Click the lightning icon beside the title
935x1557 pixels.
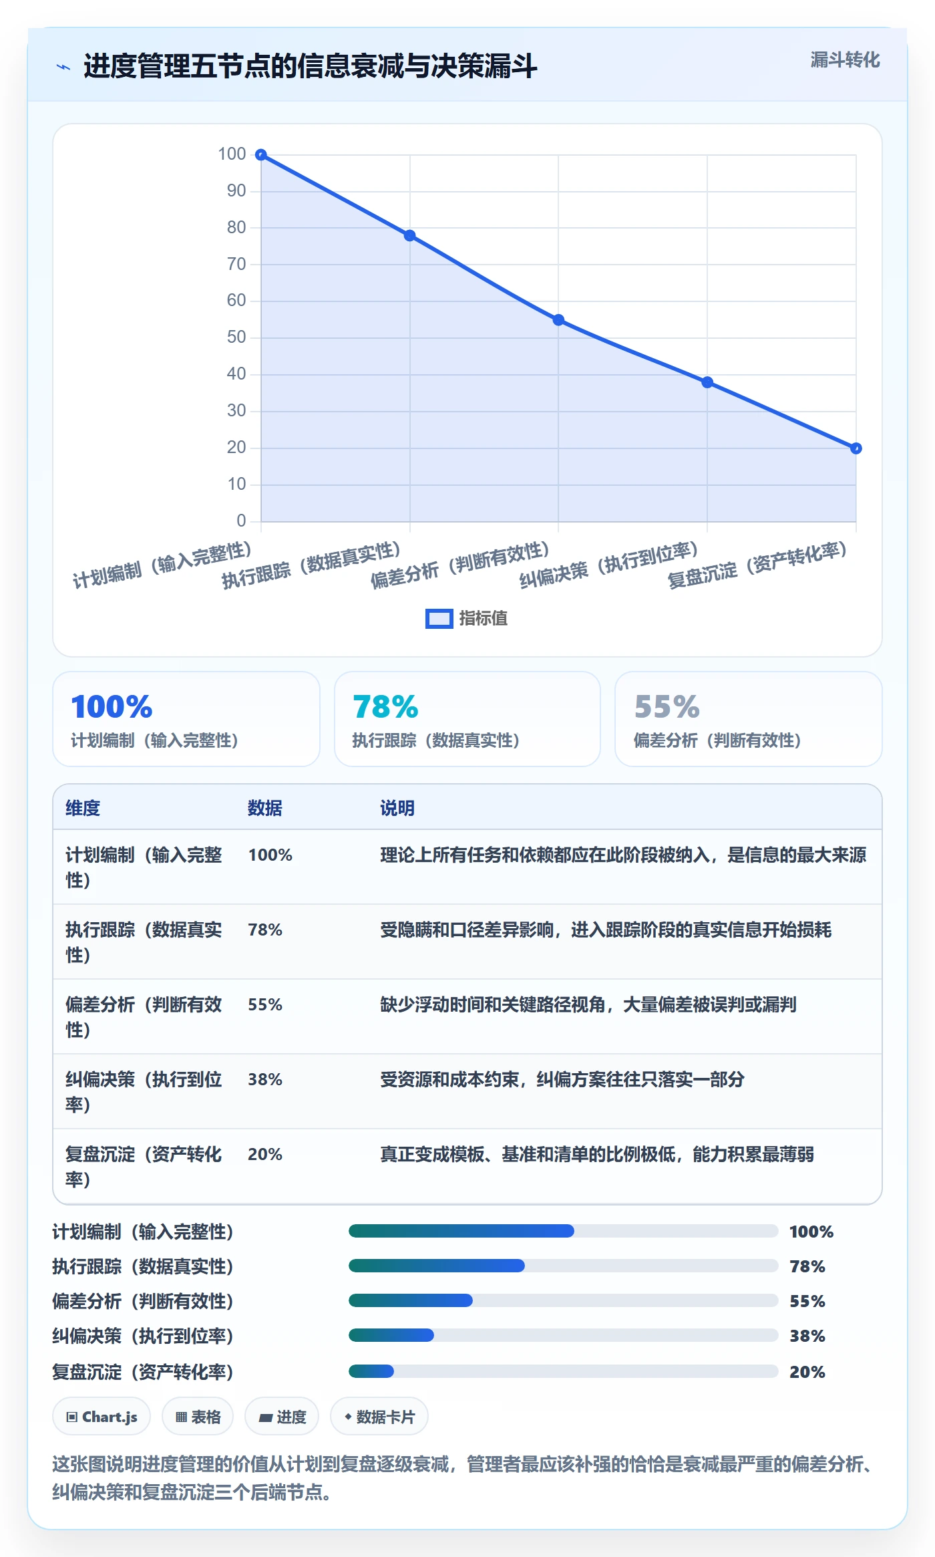63,67
